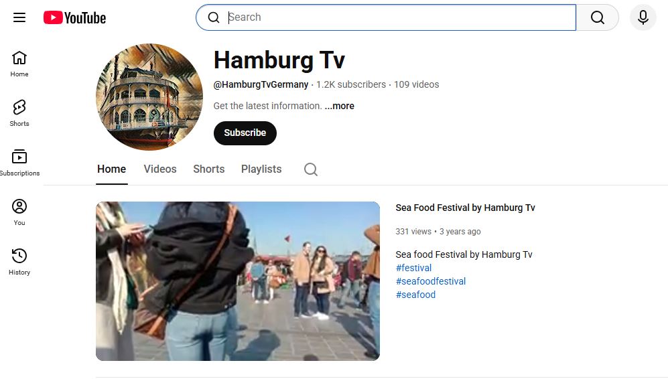This screenshot has height=379, width=668.
Task: Switch to the Videos tab
Action: (x=160, y=169)
